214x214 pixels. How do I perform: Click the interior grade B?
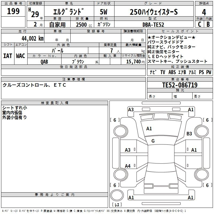point(208,24)
